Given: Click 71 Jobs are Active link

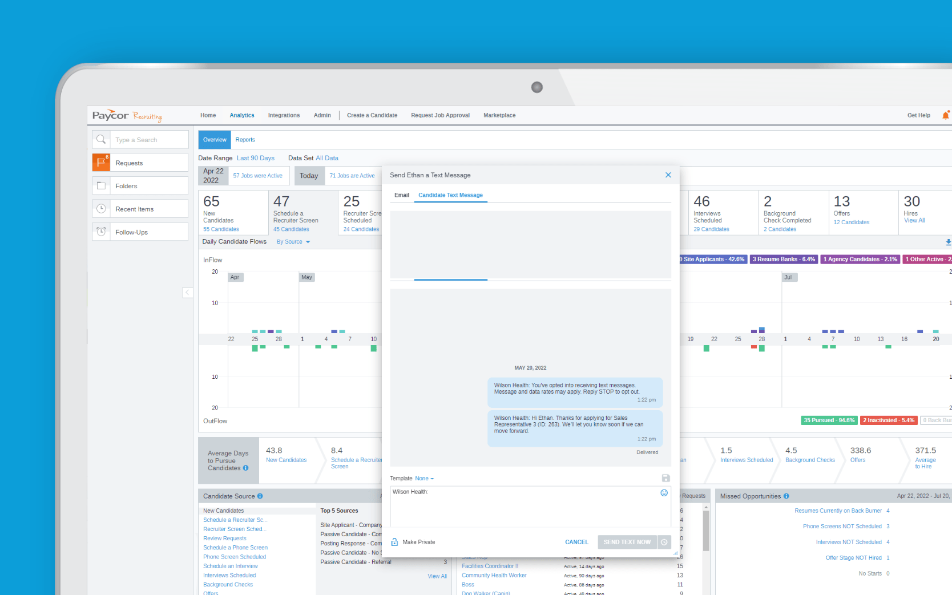Looking at the screenshot, I should tap(352, 176).
